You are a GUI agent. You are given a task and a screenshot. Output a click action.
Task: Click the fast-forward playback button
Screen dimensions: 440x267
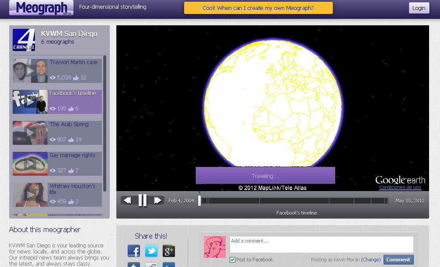coord(157,200)
